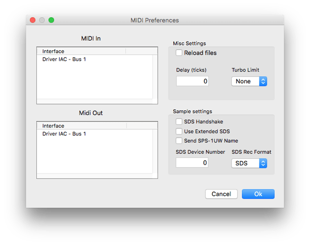Expand the SDS Rec Format dropdown
310x245 pixels.
[249, 163]
